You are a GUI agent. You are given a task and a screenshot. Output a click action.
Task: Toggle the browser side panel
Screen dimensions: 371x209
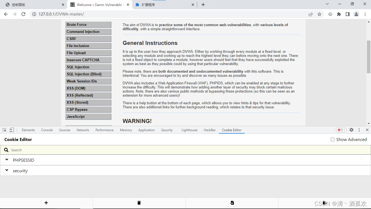click(348, 14)
